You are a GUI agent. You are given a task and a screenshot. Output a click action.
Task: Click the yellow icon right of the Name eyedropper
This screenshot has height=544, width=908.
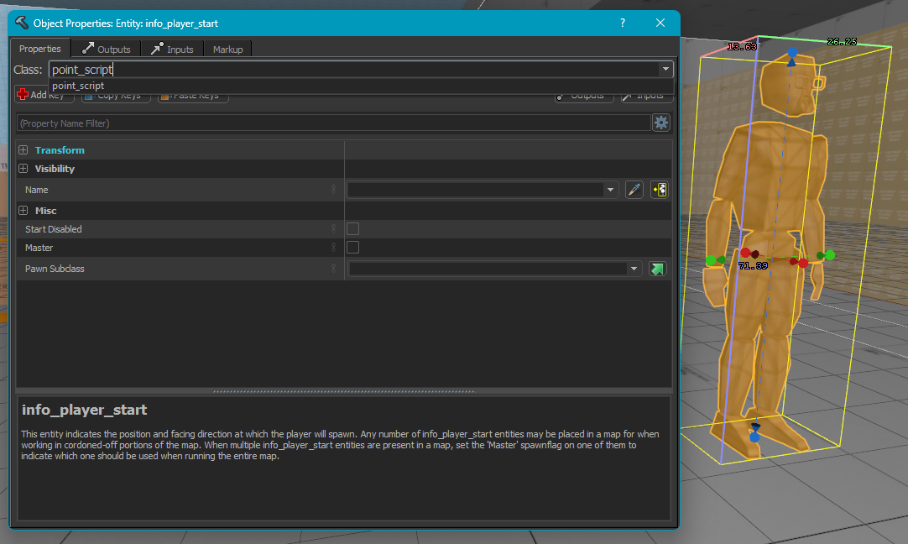(659, 190)
